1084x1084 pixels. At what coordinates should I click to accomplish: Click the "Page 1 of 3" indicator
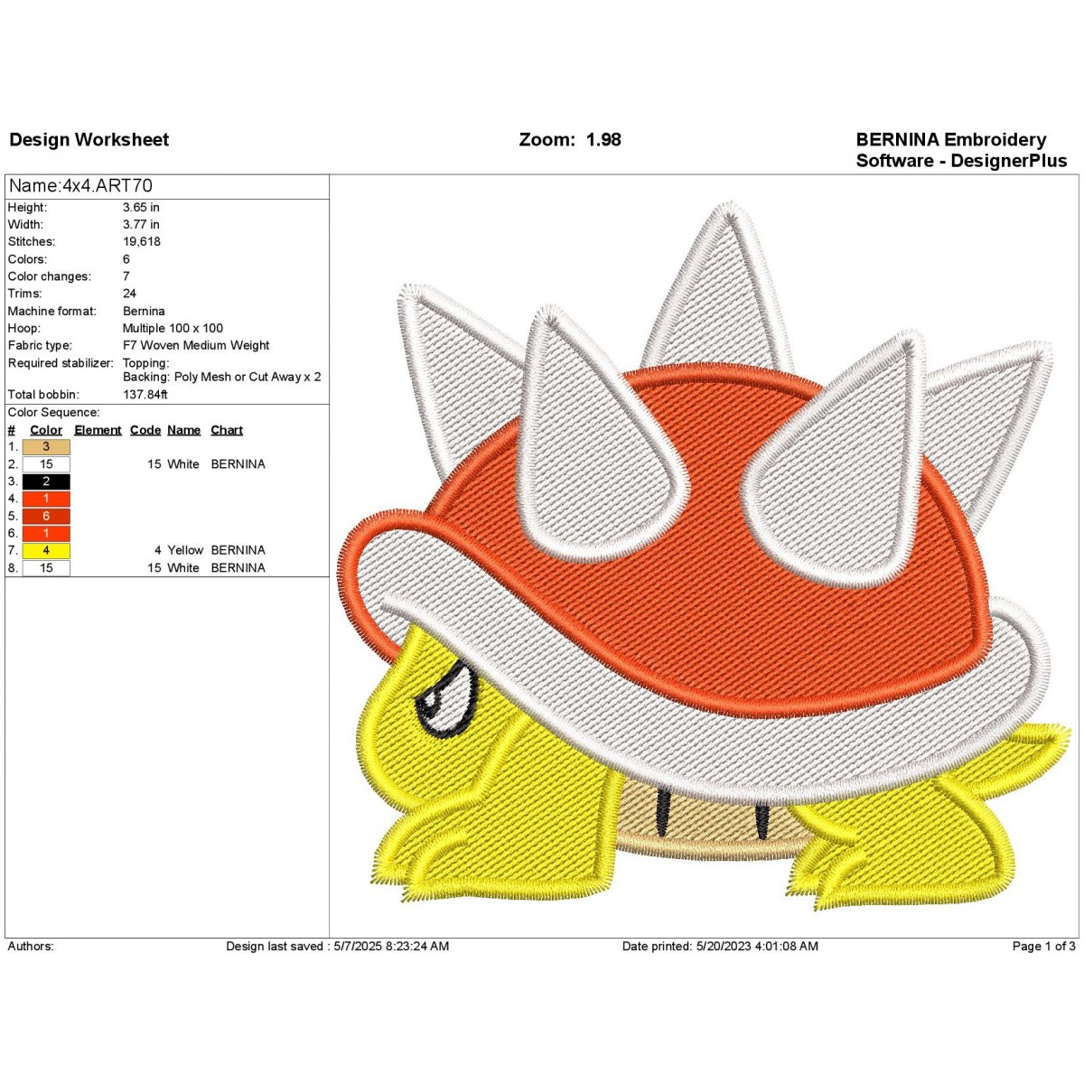point(1044,947)
